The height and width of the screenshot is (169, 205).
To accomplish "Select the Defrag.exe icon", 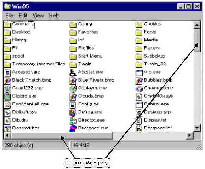I will tap(73, 112).
